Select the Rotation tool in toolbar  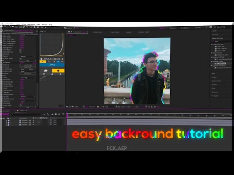pyautogui.click(x=9, y=27)
